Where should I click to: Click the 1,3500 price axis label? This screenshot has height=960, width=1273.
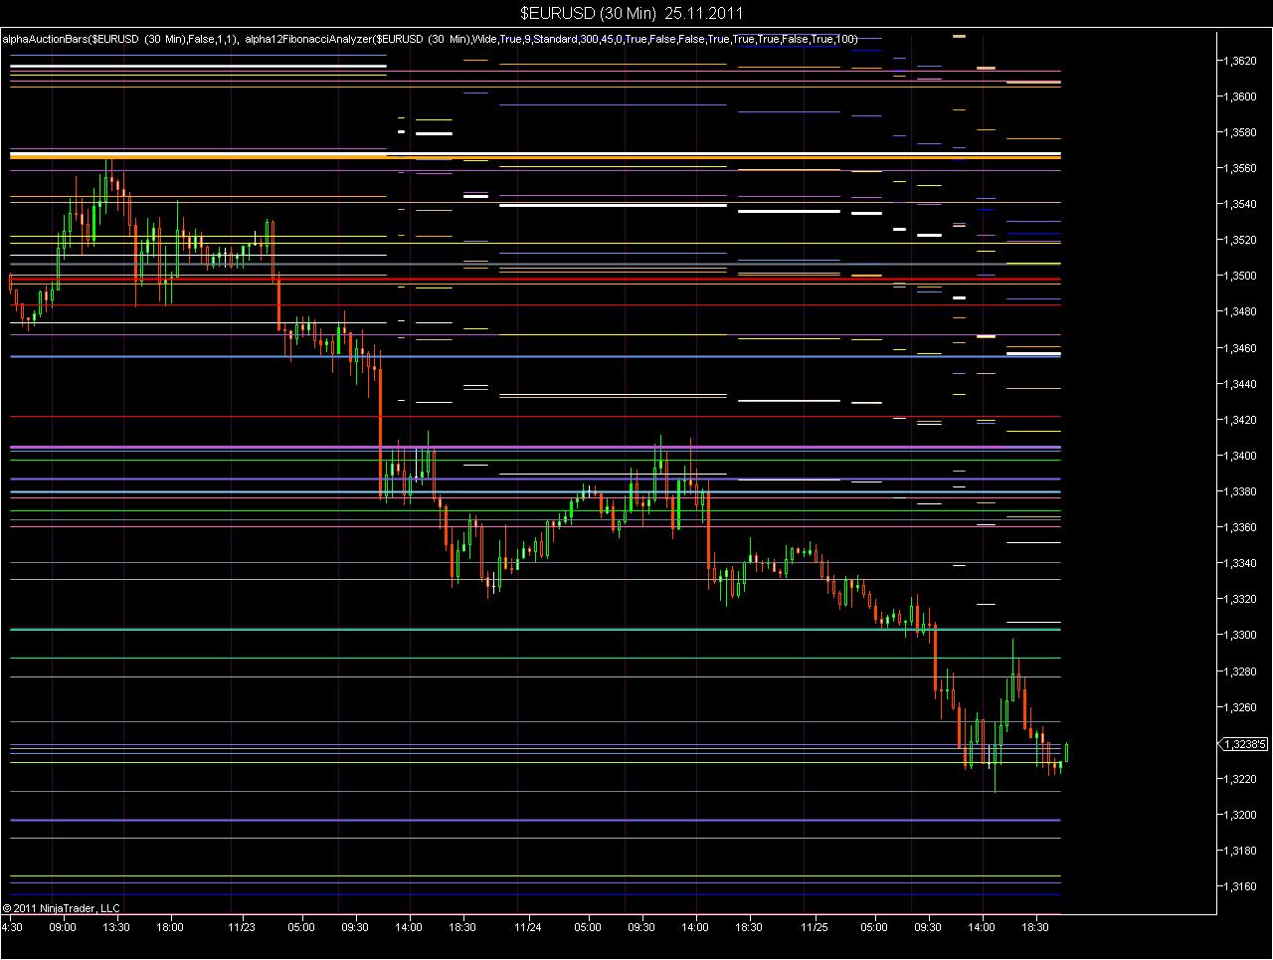coord(1240,276)
